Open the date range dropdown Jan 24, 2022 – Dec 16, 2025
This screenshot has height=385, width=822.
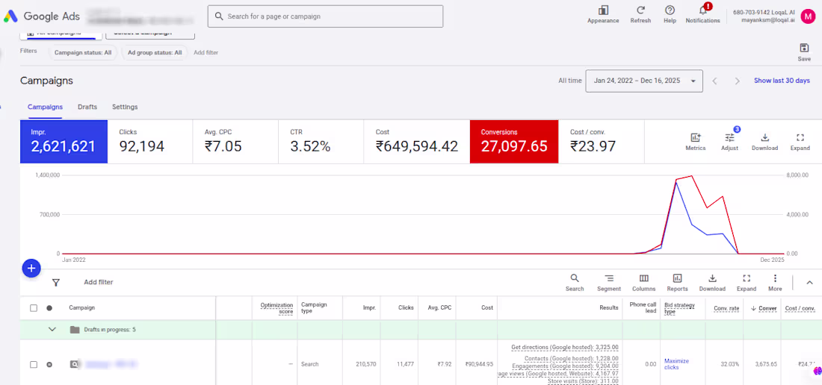644,81
